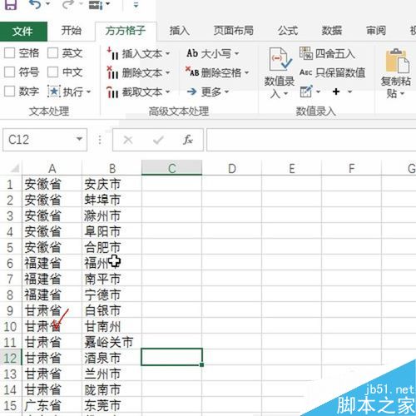The image size is (416, 416).
Task: Click the Insert Function fx icon
Action: click(x=188, y=140)
